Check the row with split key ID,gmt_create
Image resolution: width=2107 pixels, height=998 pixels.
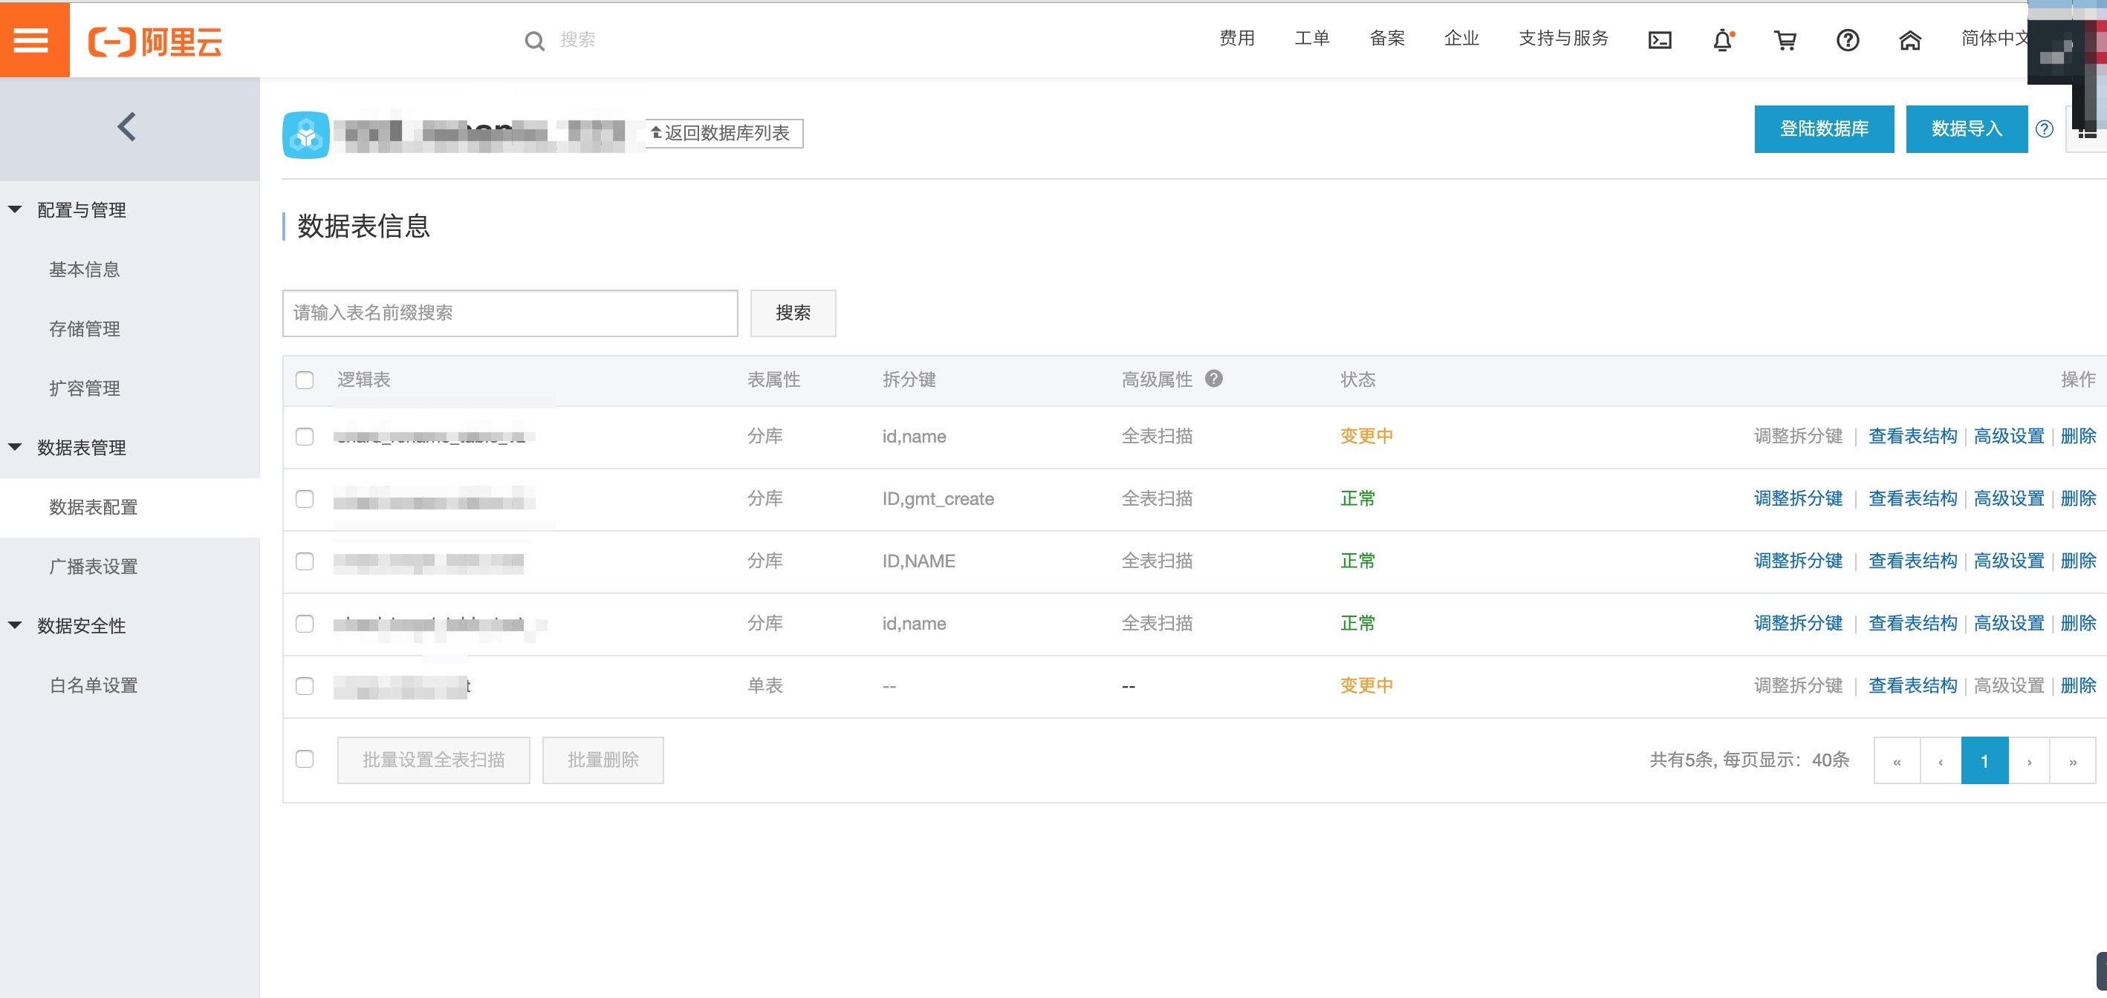tap(305, 500)
